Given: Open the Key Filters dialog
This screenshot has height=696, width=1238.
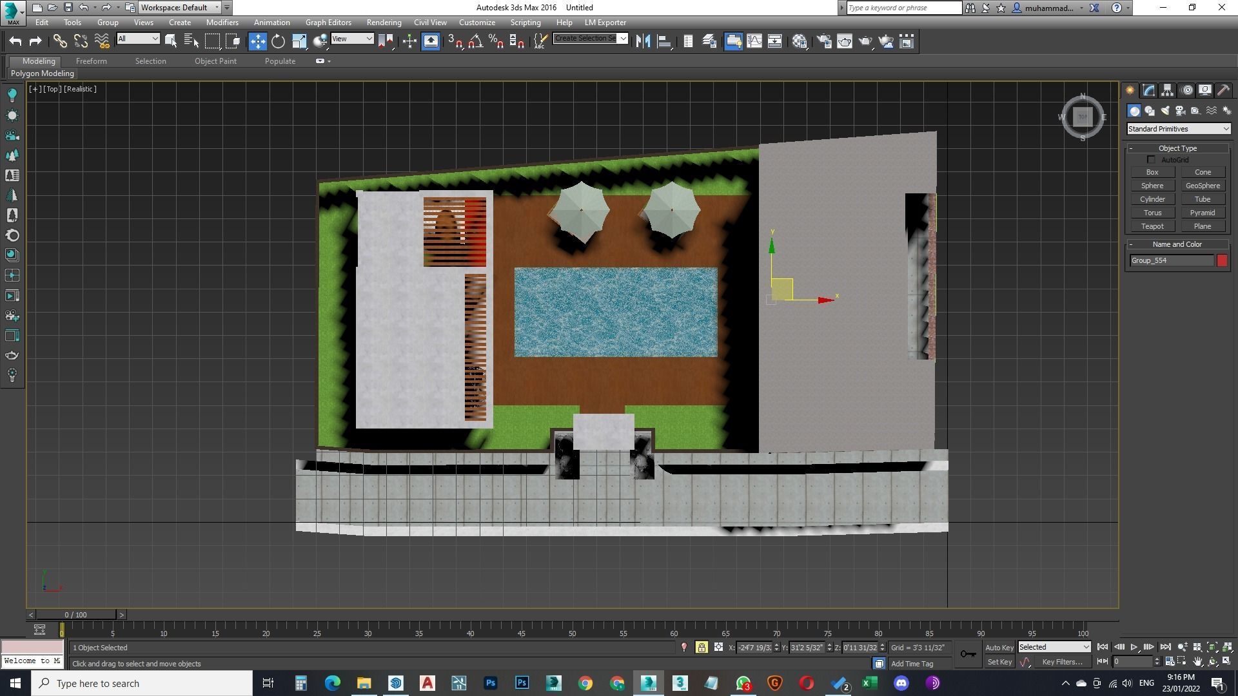Looking at the screenshot, I should click(x=1062, y=662).
